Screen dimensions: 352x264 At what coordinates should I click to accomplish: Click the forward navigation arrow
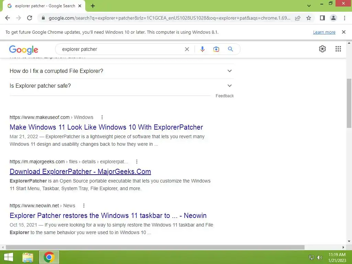tap(19, 18)
